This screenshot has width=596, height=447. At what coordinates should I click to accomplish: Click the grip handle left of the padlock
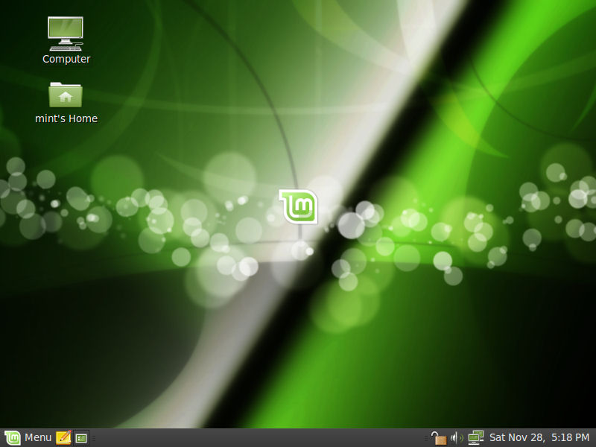[425, 437]
